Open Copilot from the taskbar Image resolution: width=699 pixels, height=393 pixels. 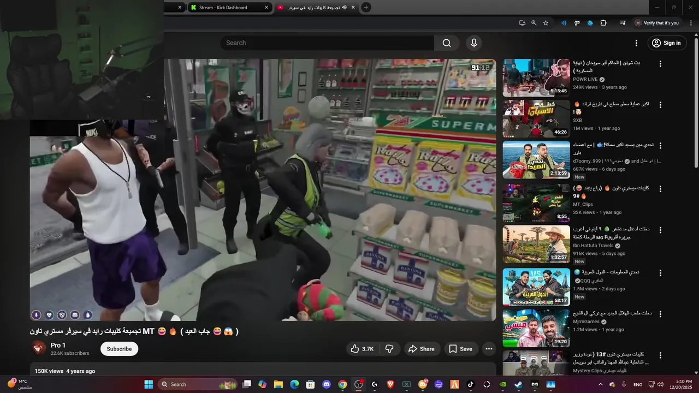point(262,384)
